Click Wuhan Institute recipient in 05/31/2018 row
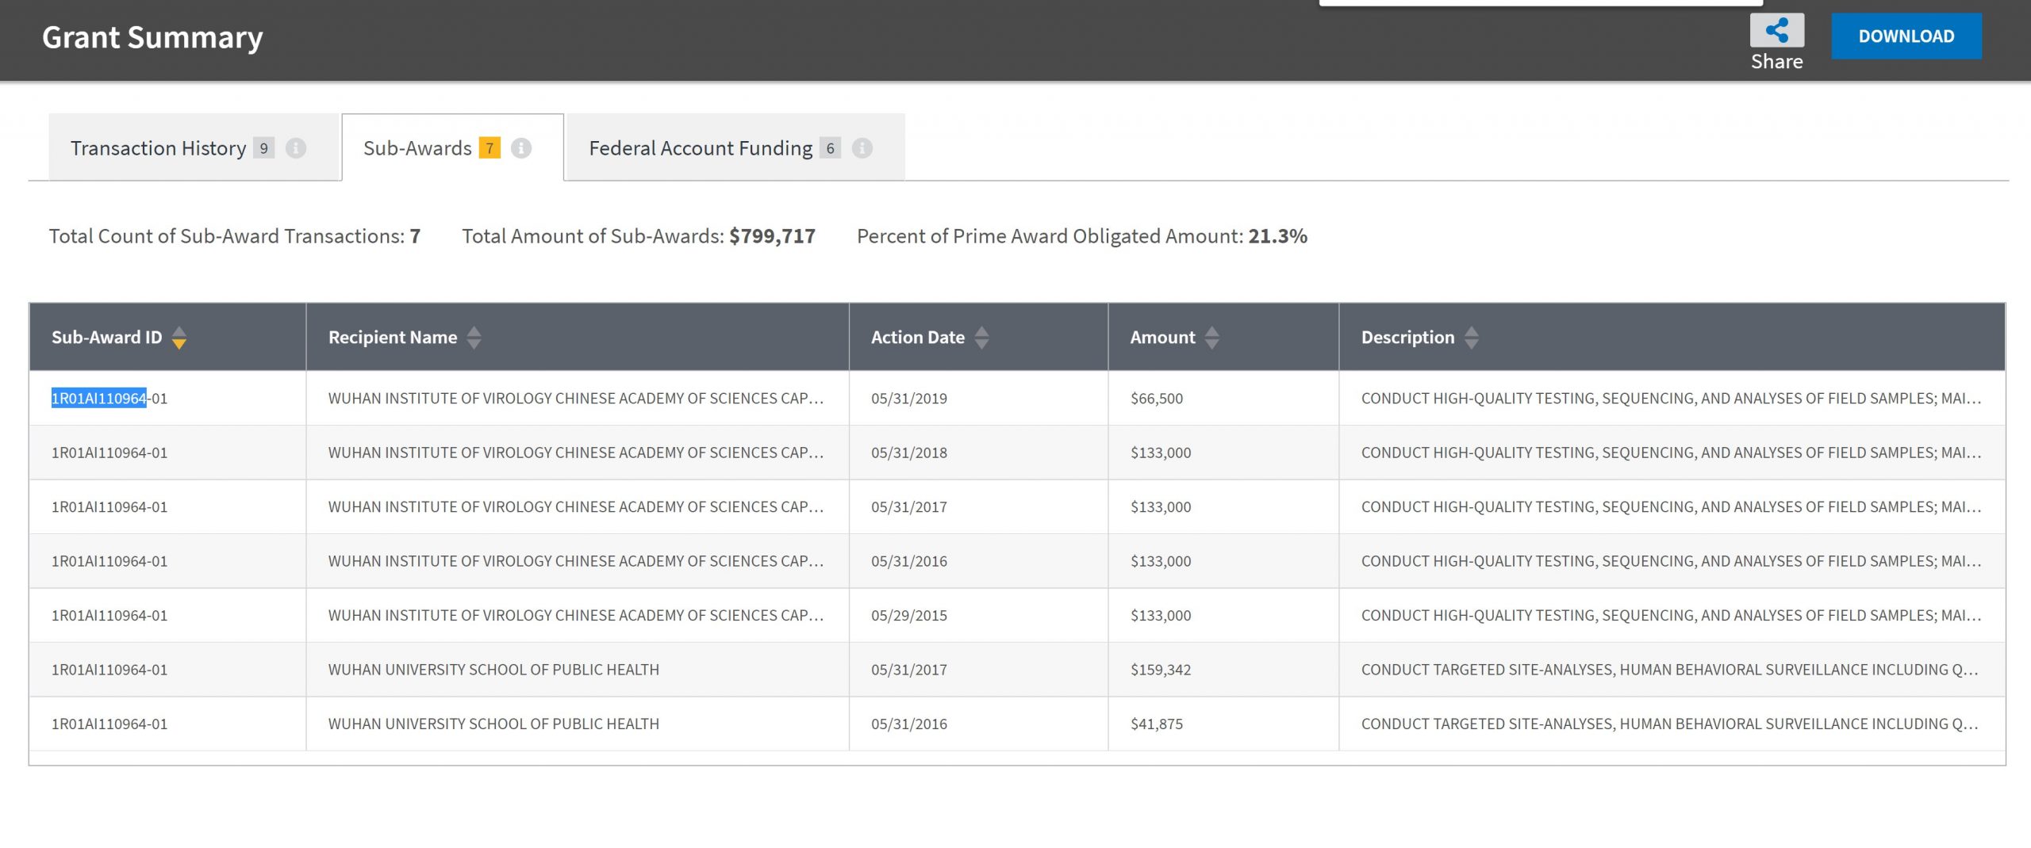 (576, 453)
